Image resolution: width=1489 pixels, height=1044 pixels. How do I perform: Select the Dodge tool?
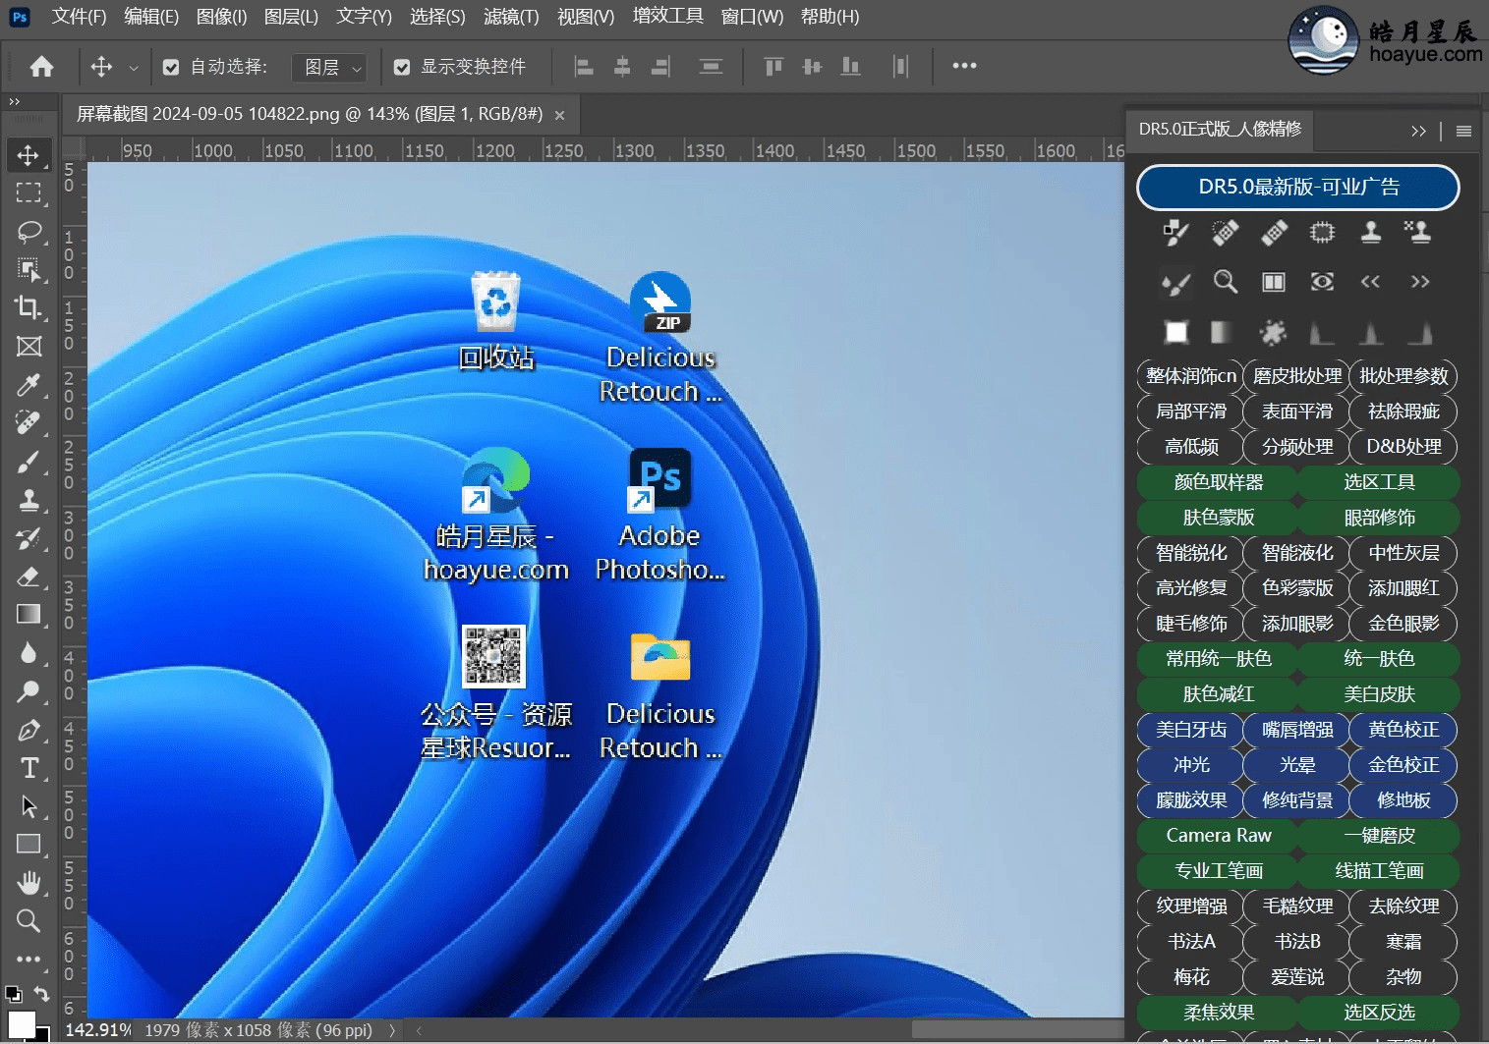click(x=29, y=690)
